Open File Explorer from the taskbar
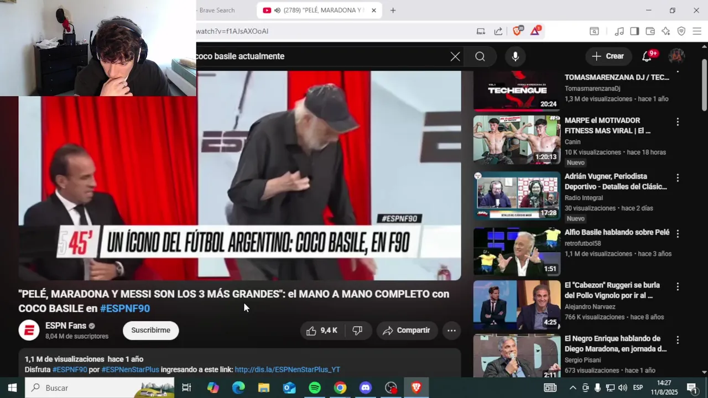The width and height of the screenshot is (708, 398). coord(264,388)
